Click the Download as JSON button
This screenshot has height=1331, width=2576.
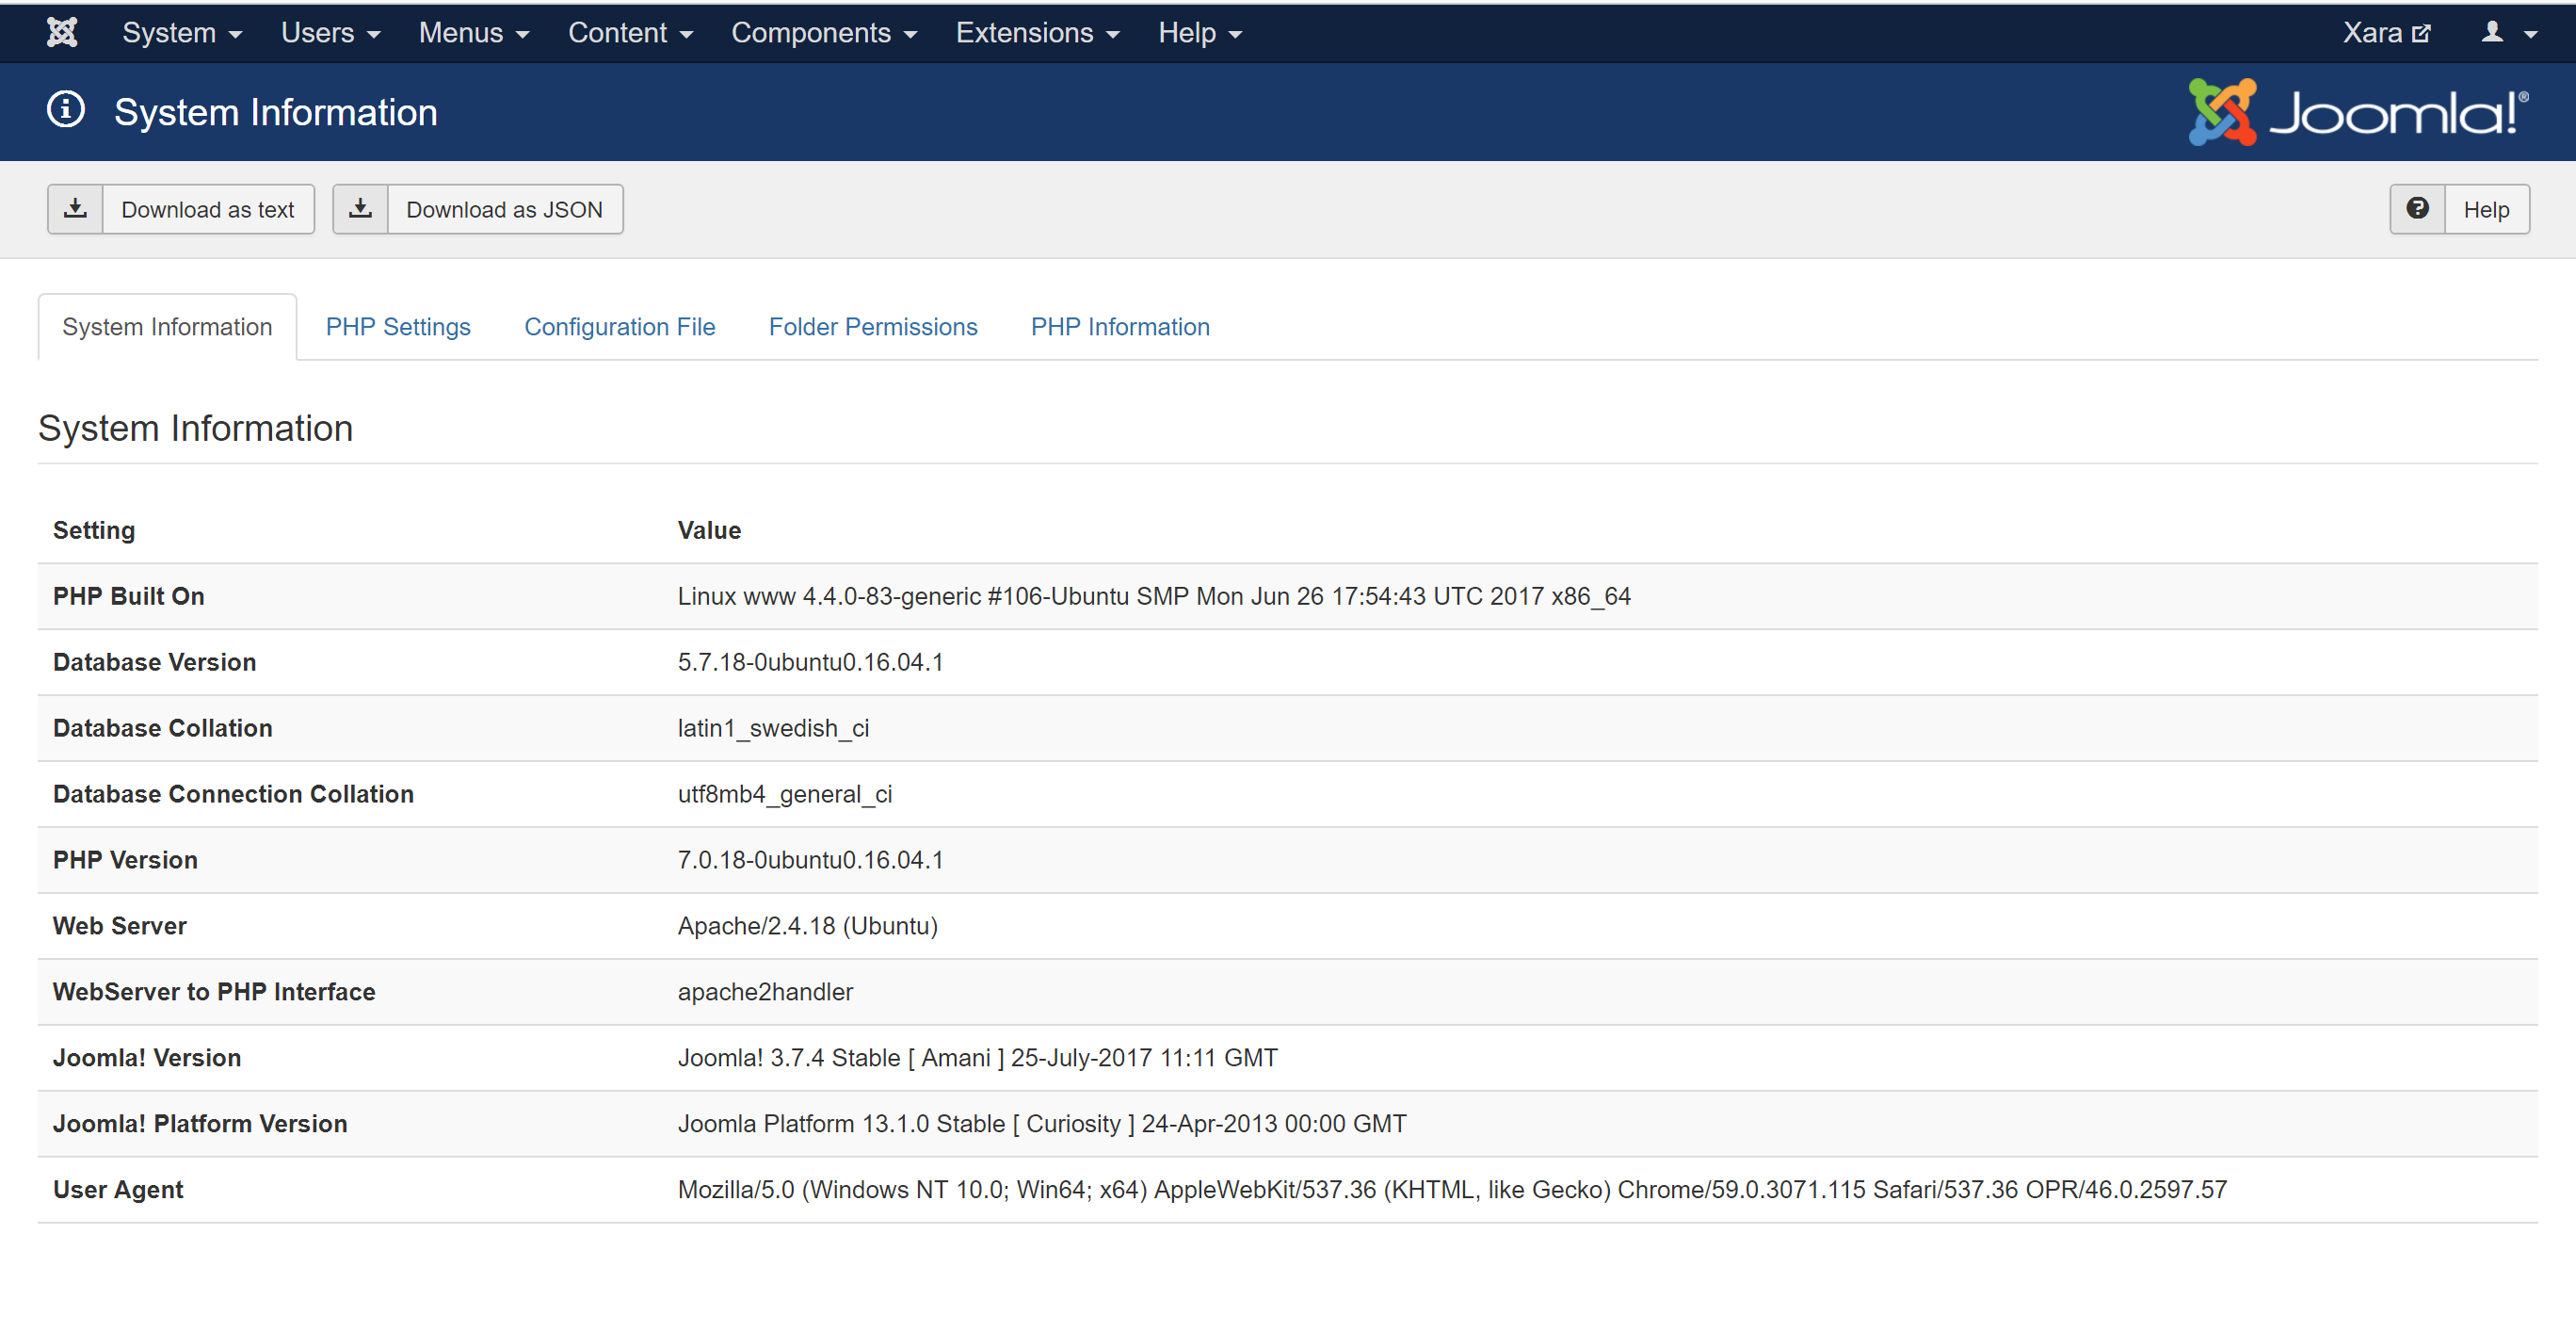pos(478,209)
